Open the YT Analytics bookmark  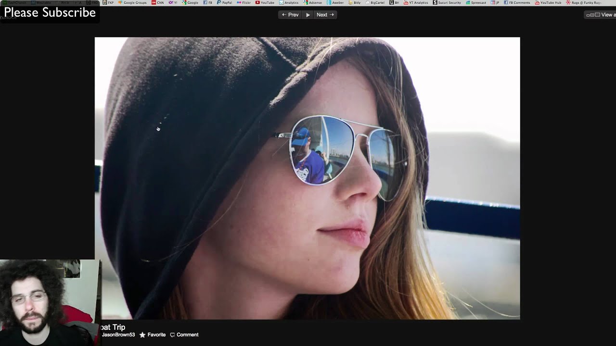(416, 2)
